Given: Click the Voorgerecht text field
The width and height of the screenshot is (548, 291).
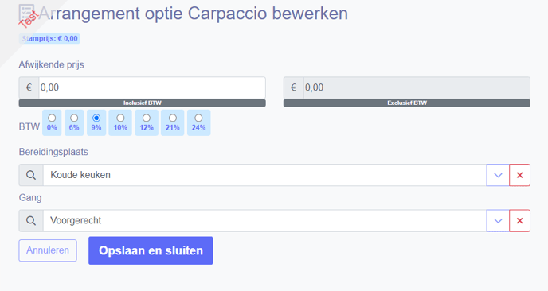Looking at the screenshot, I should coord(264,221).
